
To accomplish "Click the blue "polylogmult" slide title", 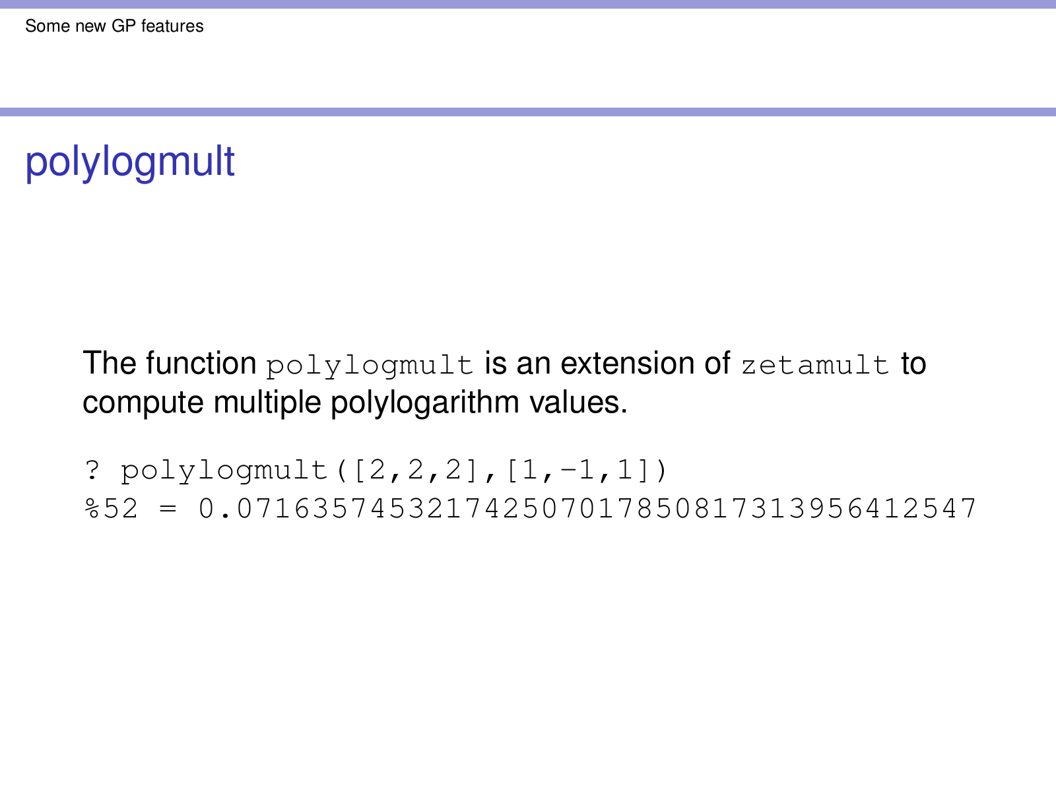I will point(130,162).
